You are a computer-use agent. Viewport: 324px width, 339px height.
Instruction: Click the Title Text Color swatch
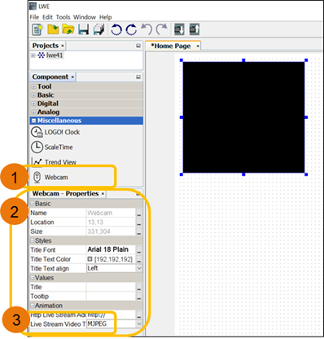90,259
